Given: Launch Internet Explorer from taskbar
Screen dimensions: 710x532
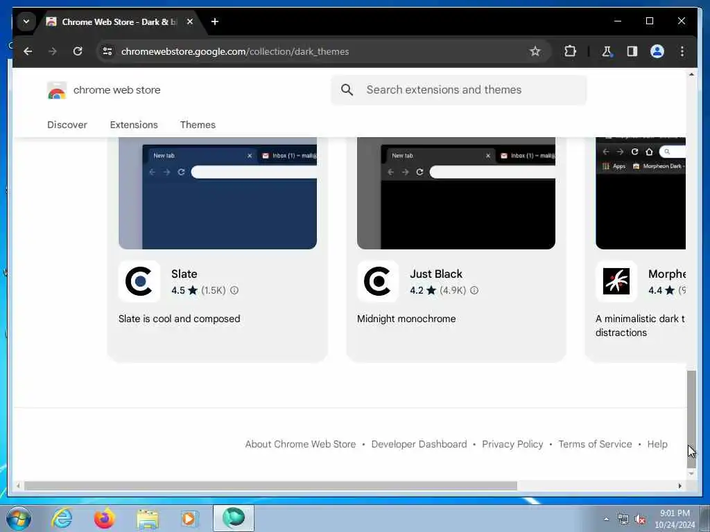Looking at the screenshot, I should point(62,518).
